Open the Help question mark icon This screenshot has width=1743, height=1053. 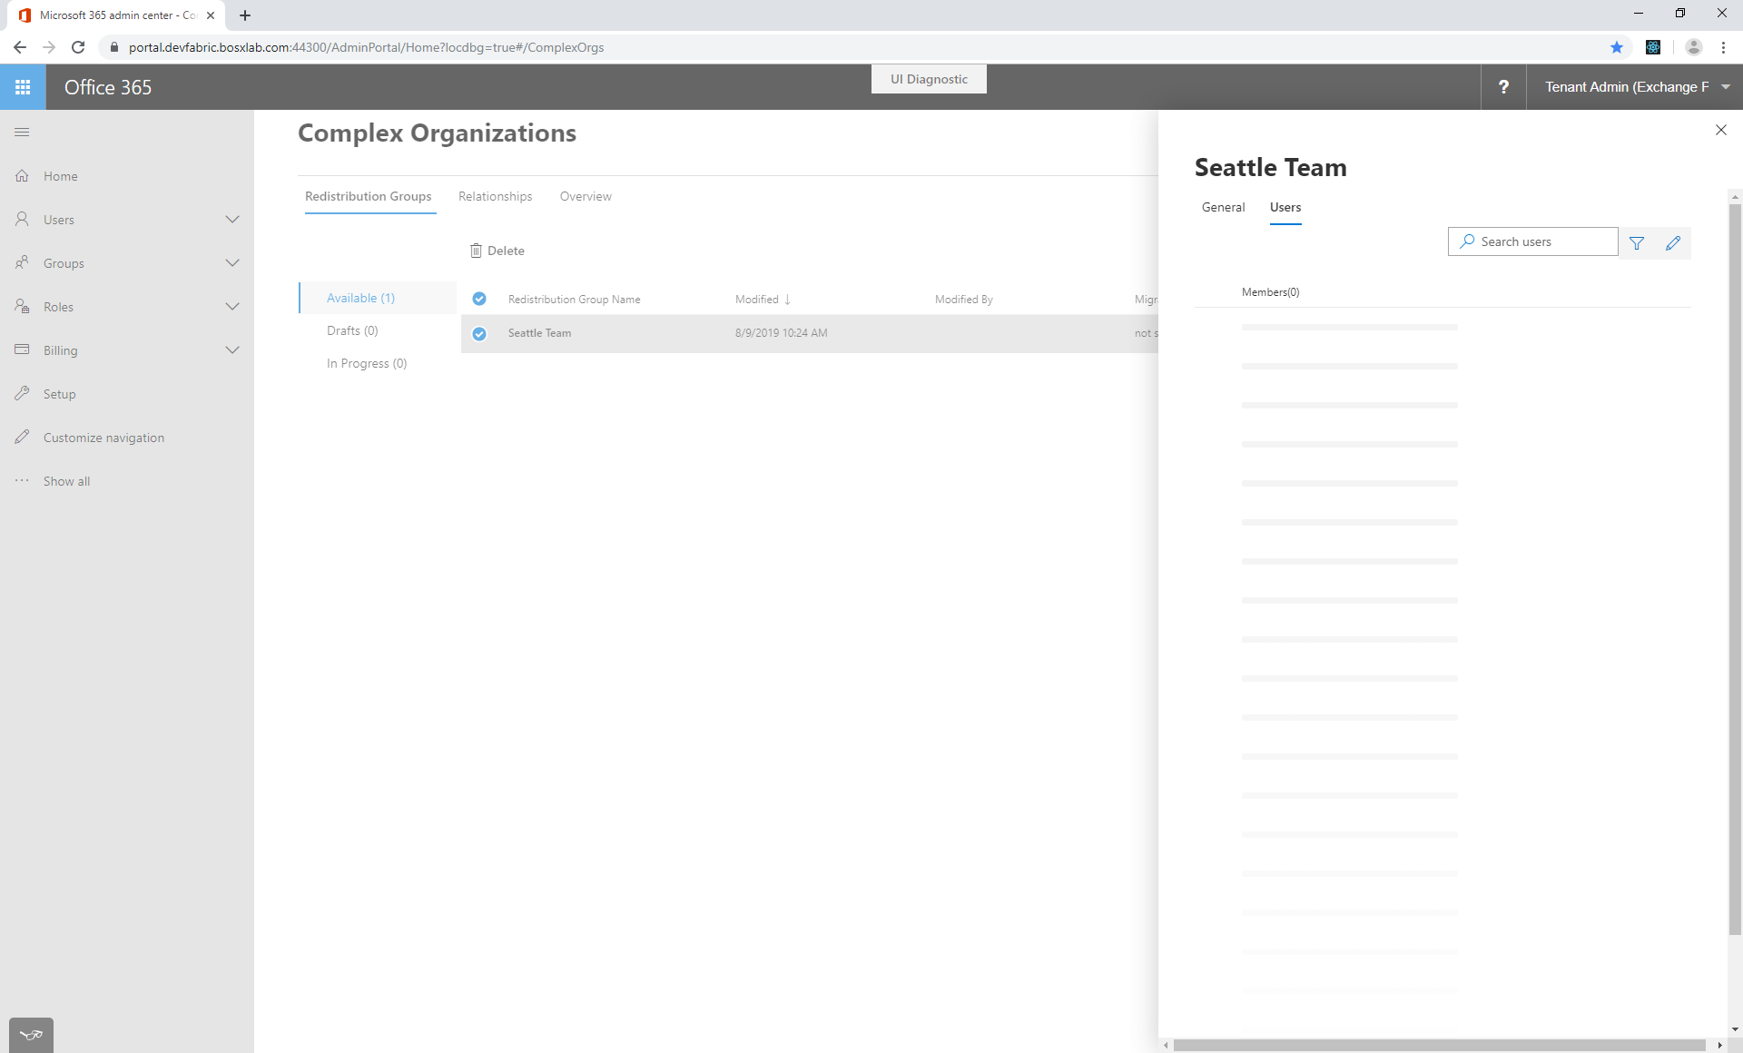tap(1503, 87)
